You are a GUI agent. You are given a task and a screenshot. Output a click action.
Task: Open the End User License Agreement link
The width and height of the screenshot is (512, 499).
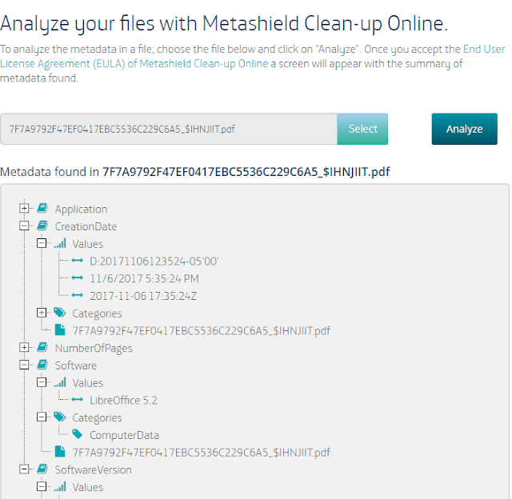(x=253, y=56)
